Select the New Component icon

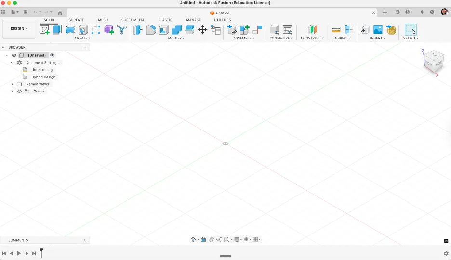point(244,29)
